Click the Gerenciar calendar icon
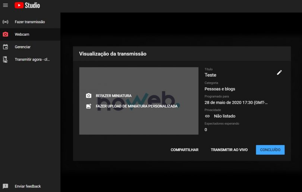The width and height of the screenshot is (302, 192). pyautogui.click(x=5, y=47)
